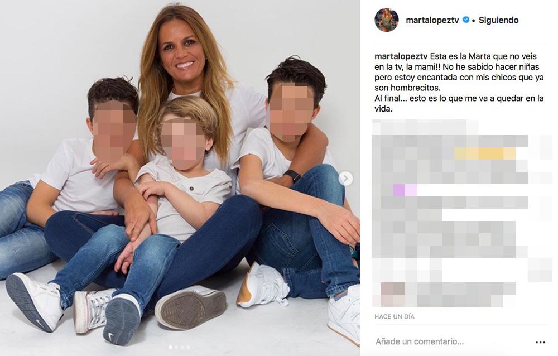This screenshot has width=558, height=356.
Task: Focus the Añade un comentario field
Action: tap(452, 341)
